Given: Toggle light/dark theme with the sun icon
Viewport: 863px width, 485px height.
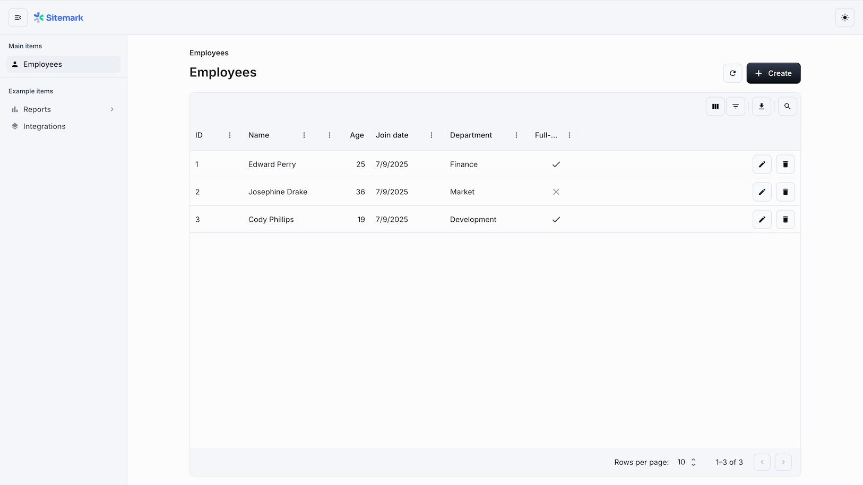Looking at the screenshot, I should (844, 17).
